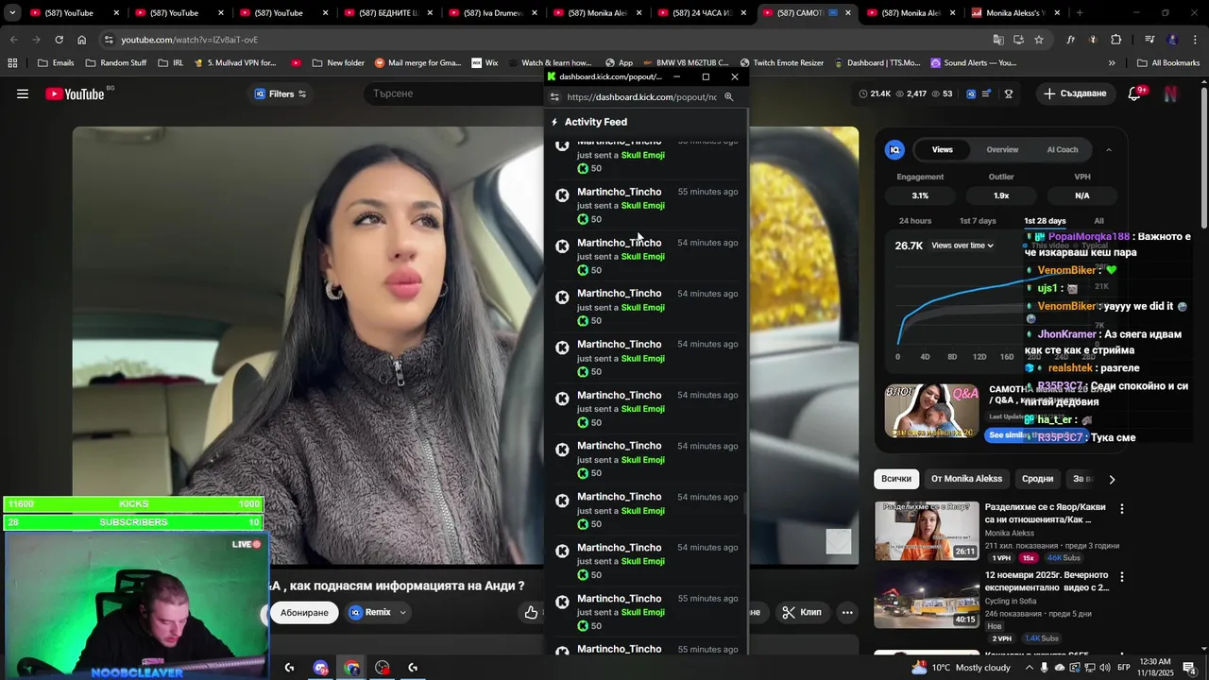Open a new browser tab
Screen dimensions: 1209x680
coord(1080,13)
